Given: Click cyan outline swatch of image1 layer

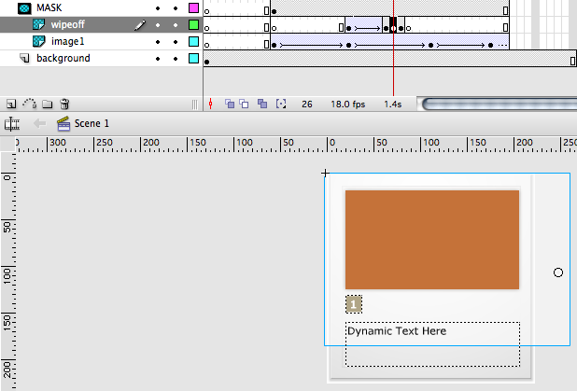Looking at the screenshot, I should point(193,41).
